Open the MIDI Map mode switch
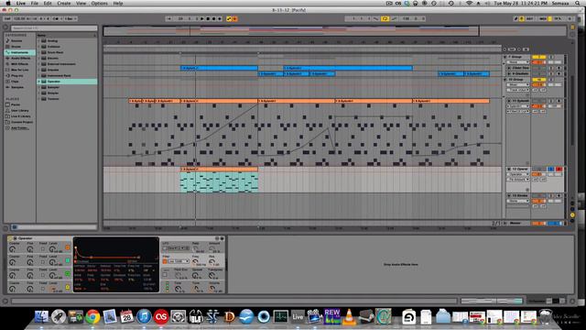The width and height of the screenshot is (586, 330). pos(543,18)
